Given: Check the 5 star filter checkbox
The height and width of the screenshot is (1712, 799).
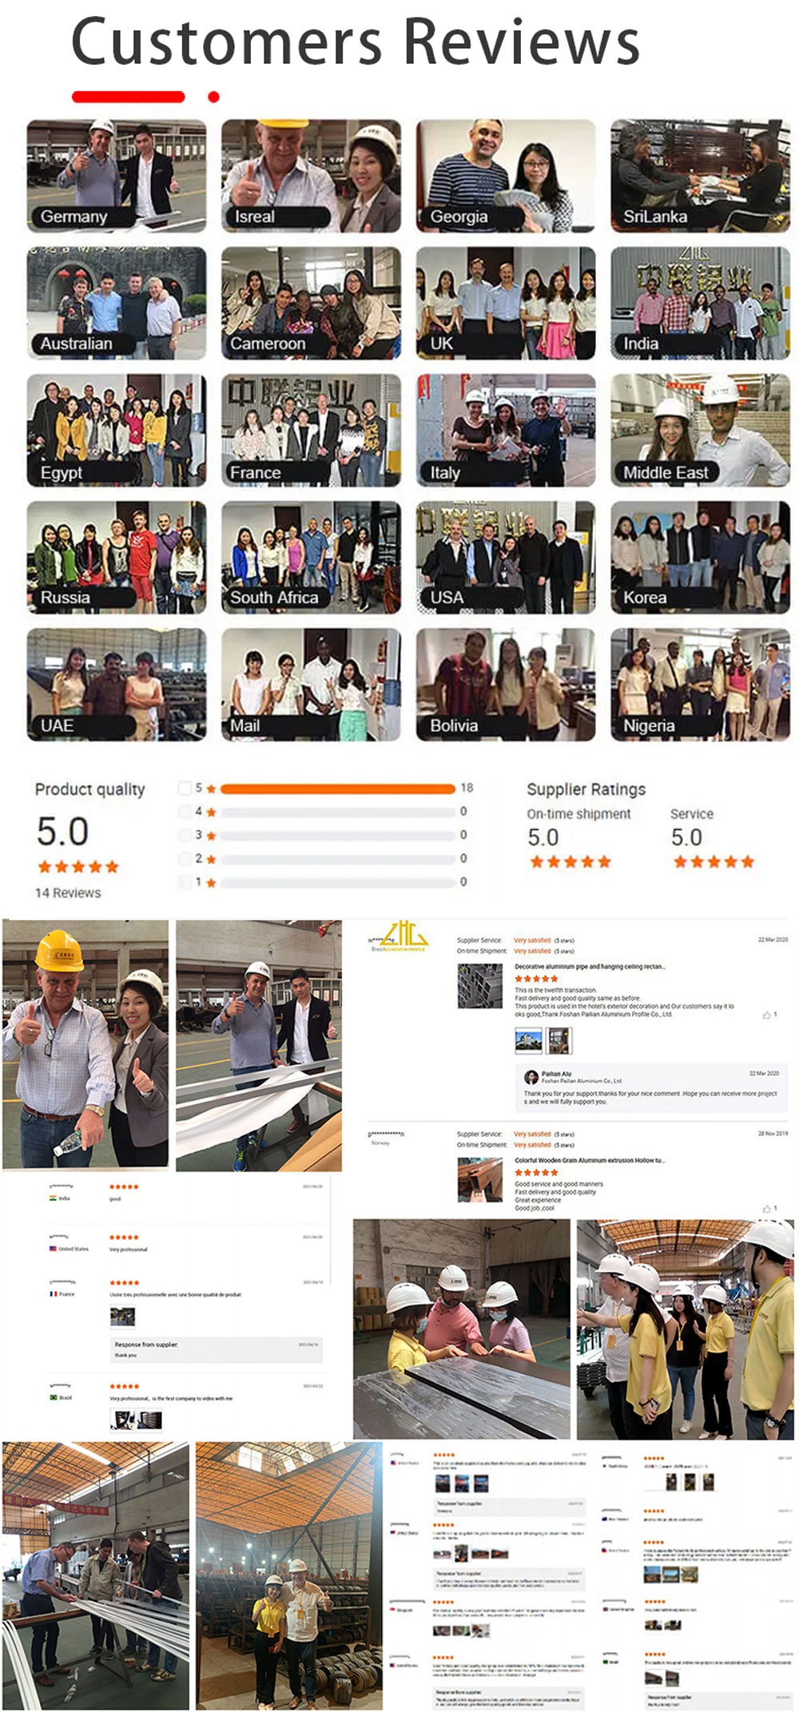Looking at the screenshot, I should coord(185,788).
